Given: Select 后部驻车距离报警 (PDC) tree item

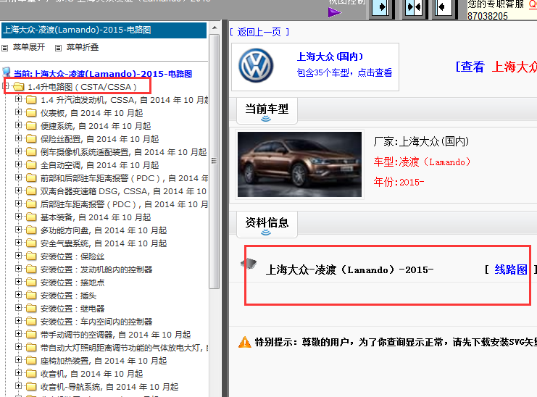Looking at the screenshot, I should pyautogui.click(x=124, y=204).
